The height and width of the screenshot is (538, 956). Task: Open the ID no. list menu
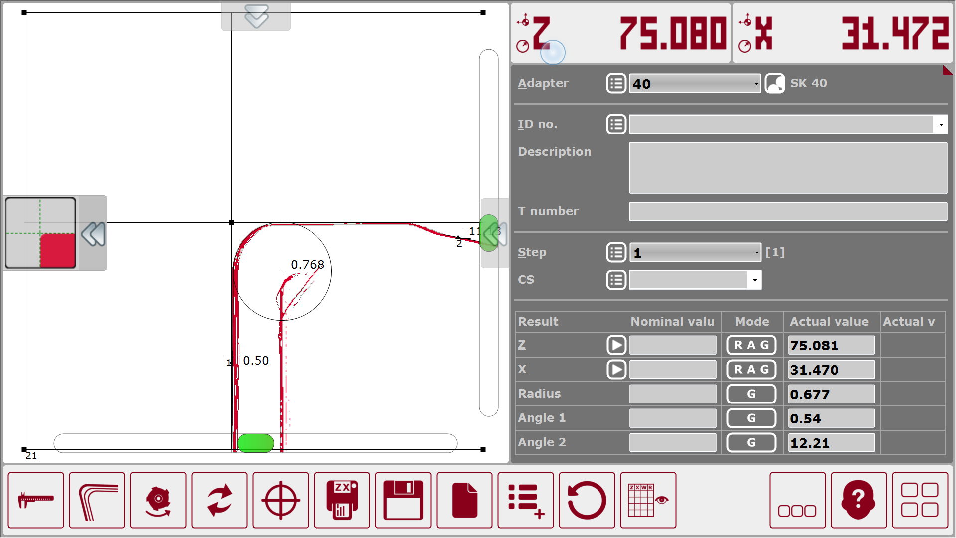click(x=616, y=124)
